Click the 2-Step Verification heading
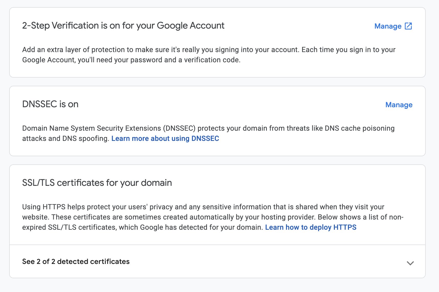Viewport: 439px width, 292px height. [123, 26]
